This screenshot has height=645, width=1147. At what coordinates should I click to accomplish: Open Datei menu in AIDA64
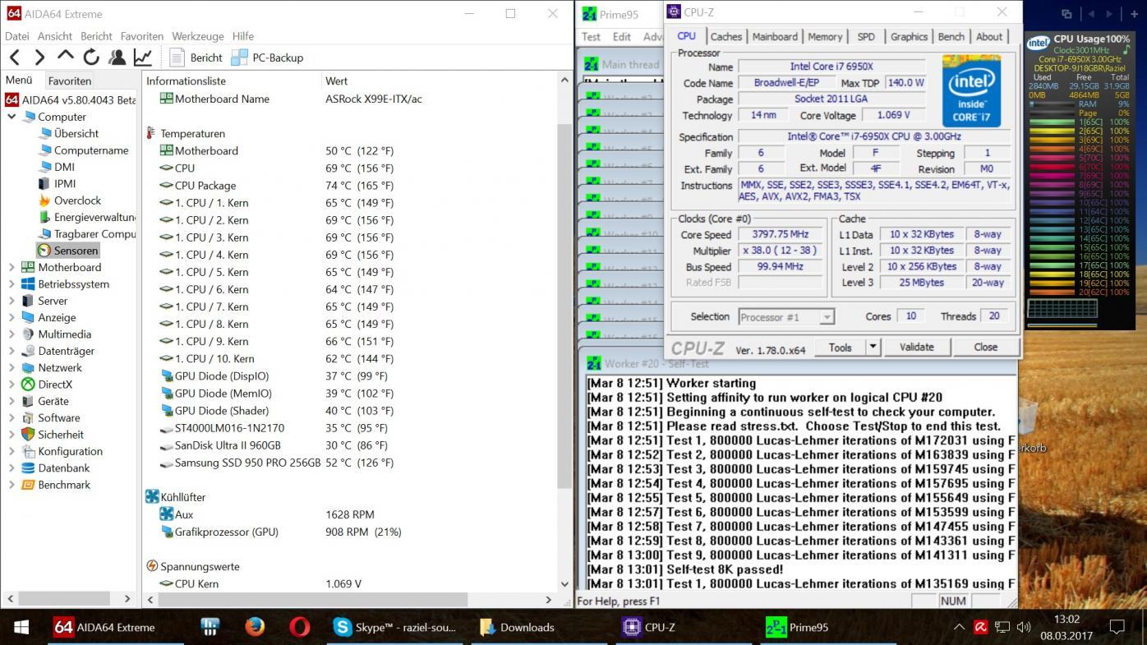[17, 36]
